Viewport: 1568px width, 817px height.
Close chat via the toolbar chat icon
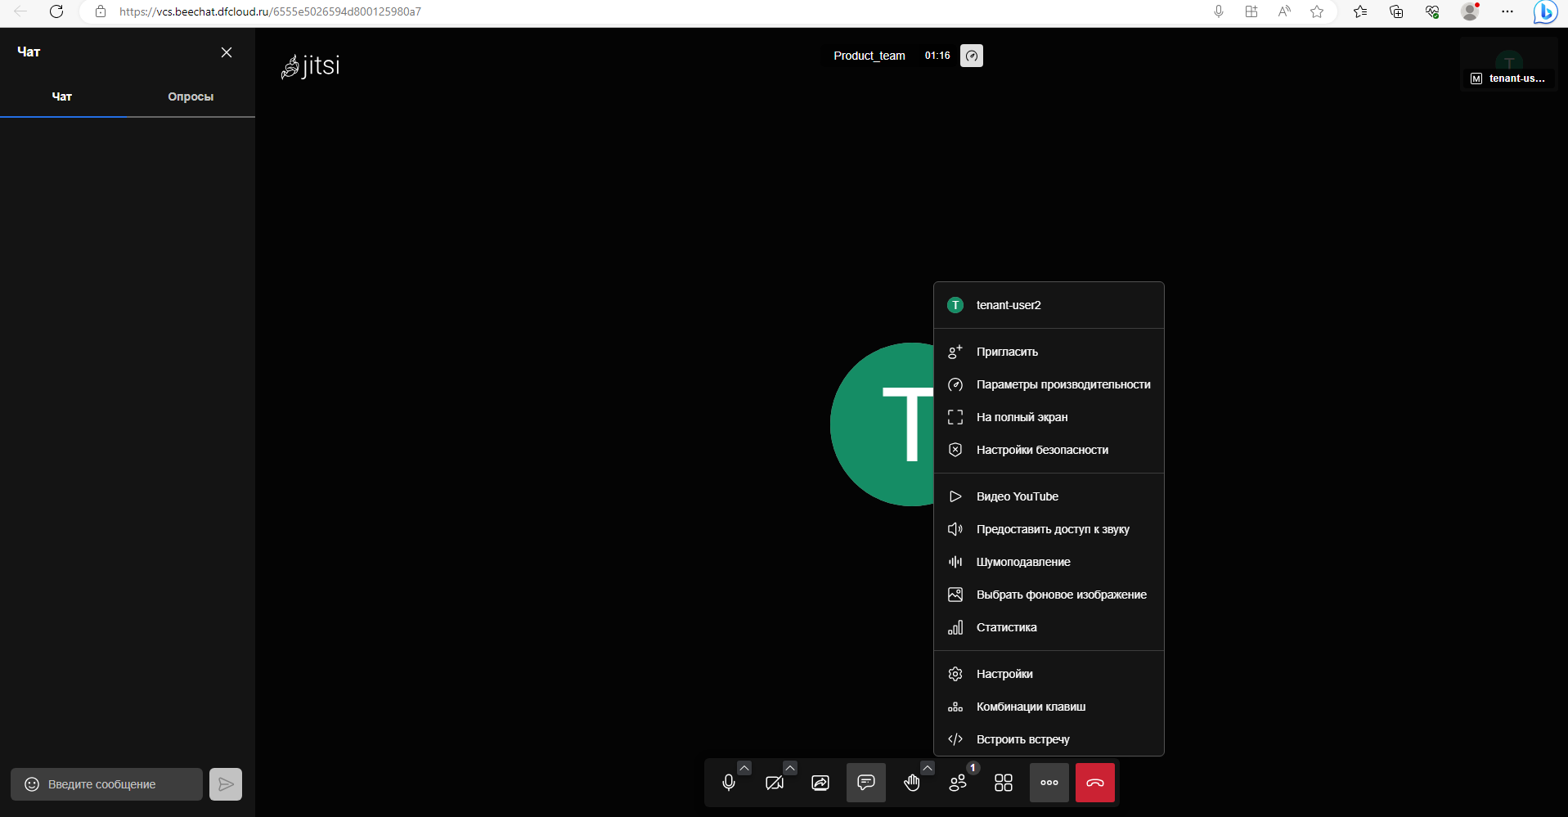[x=866, y=783]
